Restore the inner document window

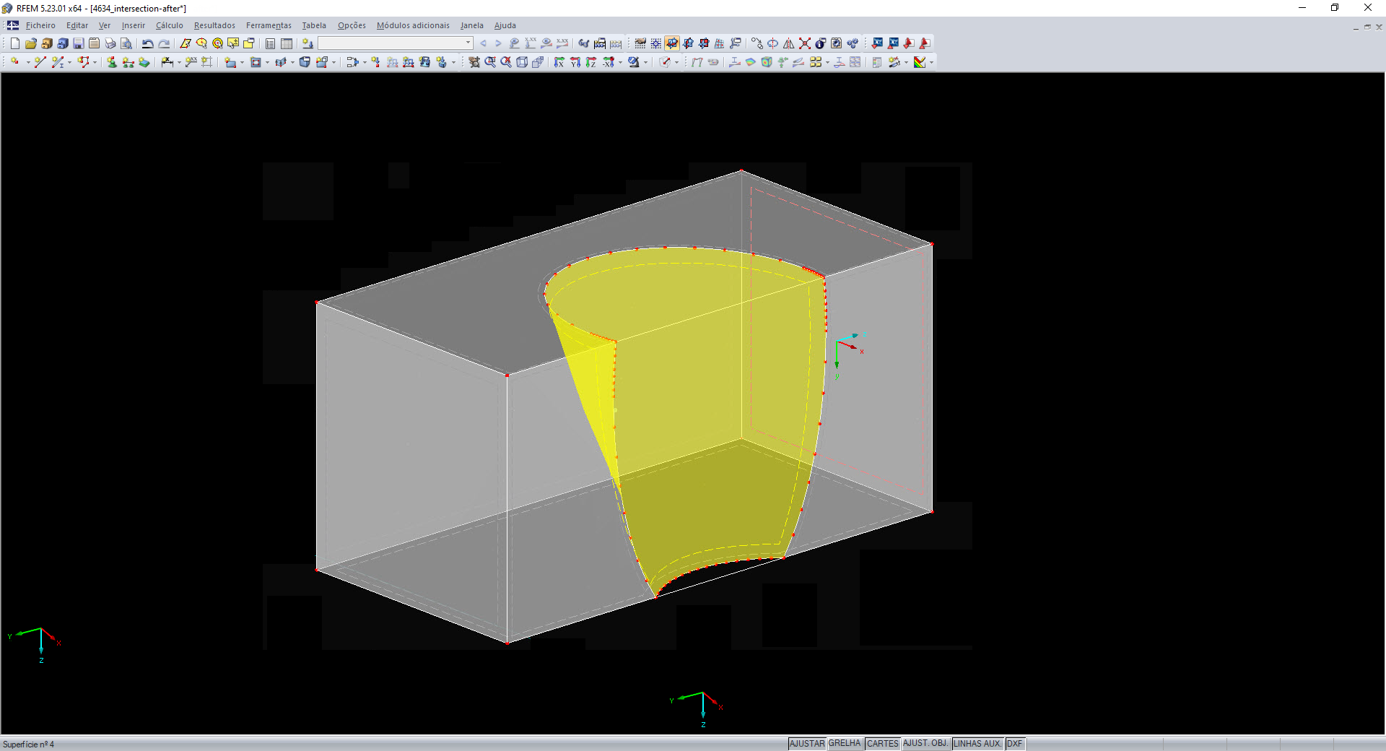pyautogui.click(x=1367, y=27)
